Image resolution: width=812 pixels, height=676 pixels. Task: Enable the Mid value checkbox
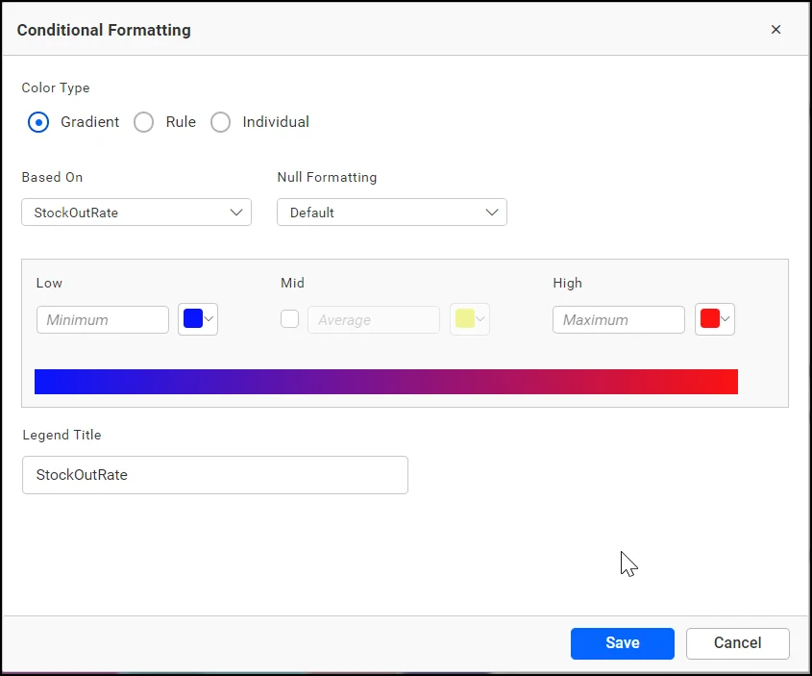pyautogui.click(x=289, y=319)
